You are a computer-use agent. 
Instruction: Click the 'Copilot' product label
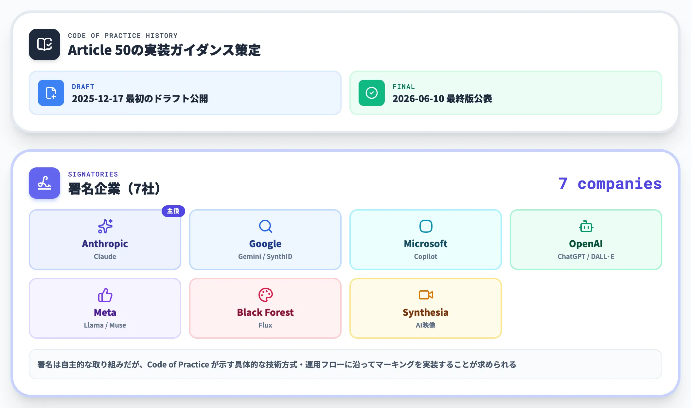tap(426, 257)
